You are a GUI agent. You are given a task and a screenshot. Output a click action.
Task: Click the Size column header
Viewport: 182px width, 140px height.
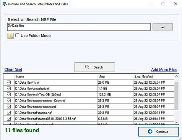tap(115, 77)
